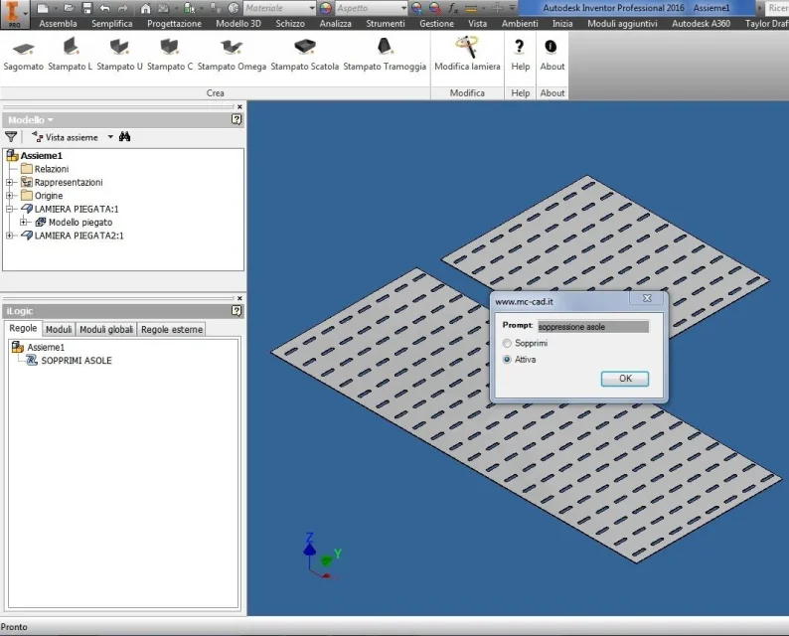Open the Vista assieme dropdown
Screen dimensions: 789x636
[x=110, y=137]
